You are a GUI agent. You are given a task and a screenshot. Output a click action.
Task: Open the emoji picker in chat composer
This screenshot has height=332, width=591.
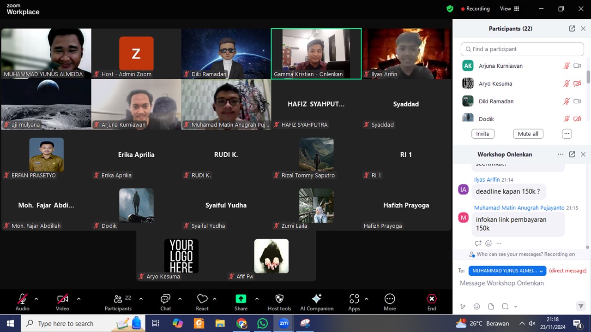coord(477,307)
